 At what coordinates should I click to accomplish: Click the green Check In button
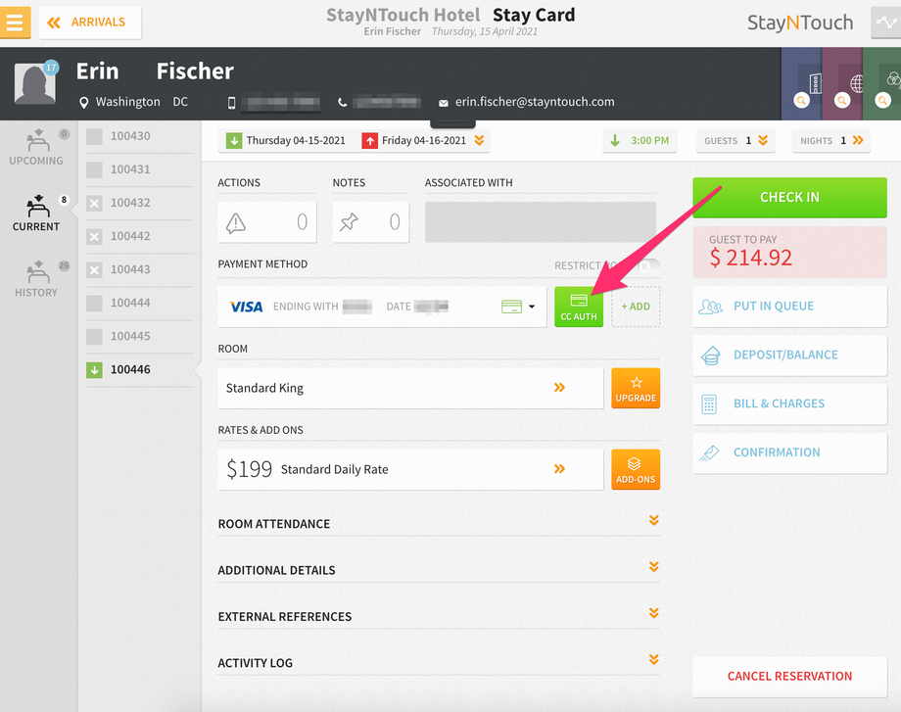click(x=789, y=197)
